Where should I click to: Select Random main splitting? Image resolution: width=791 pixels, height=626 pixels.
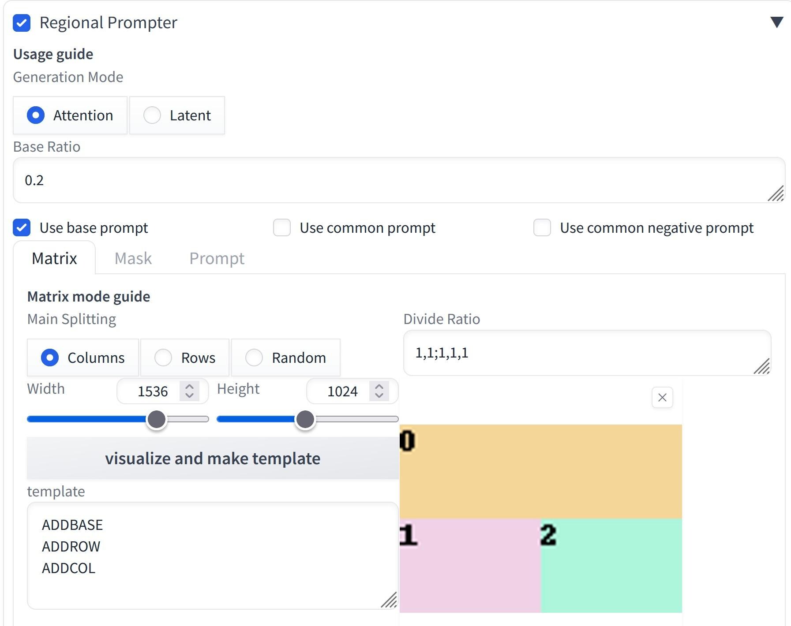click(254, 358)
